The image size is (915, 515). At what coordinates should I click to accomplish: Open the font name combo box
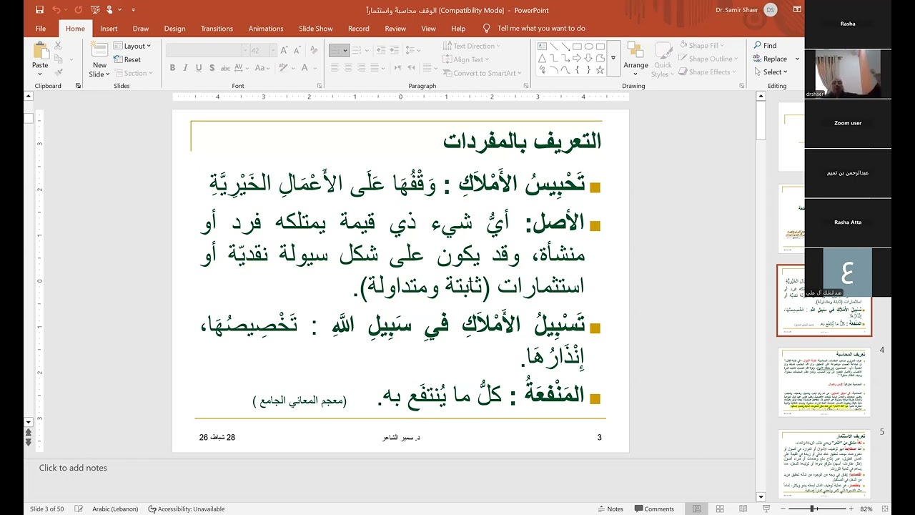(x=207, y=50)
